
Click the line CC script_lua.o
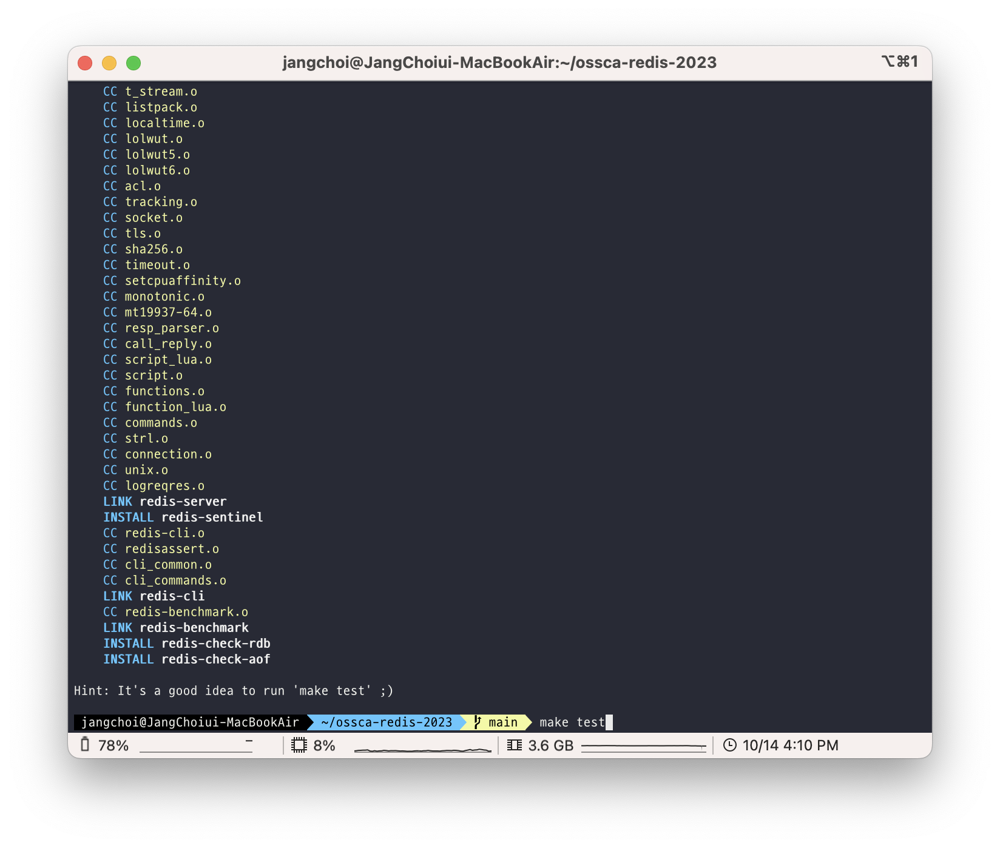click(x=158, y=359)
